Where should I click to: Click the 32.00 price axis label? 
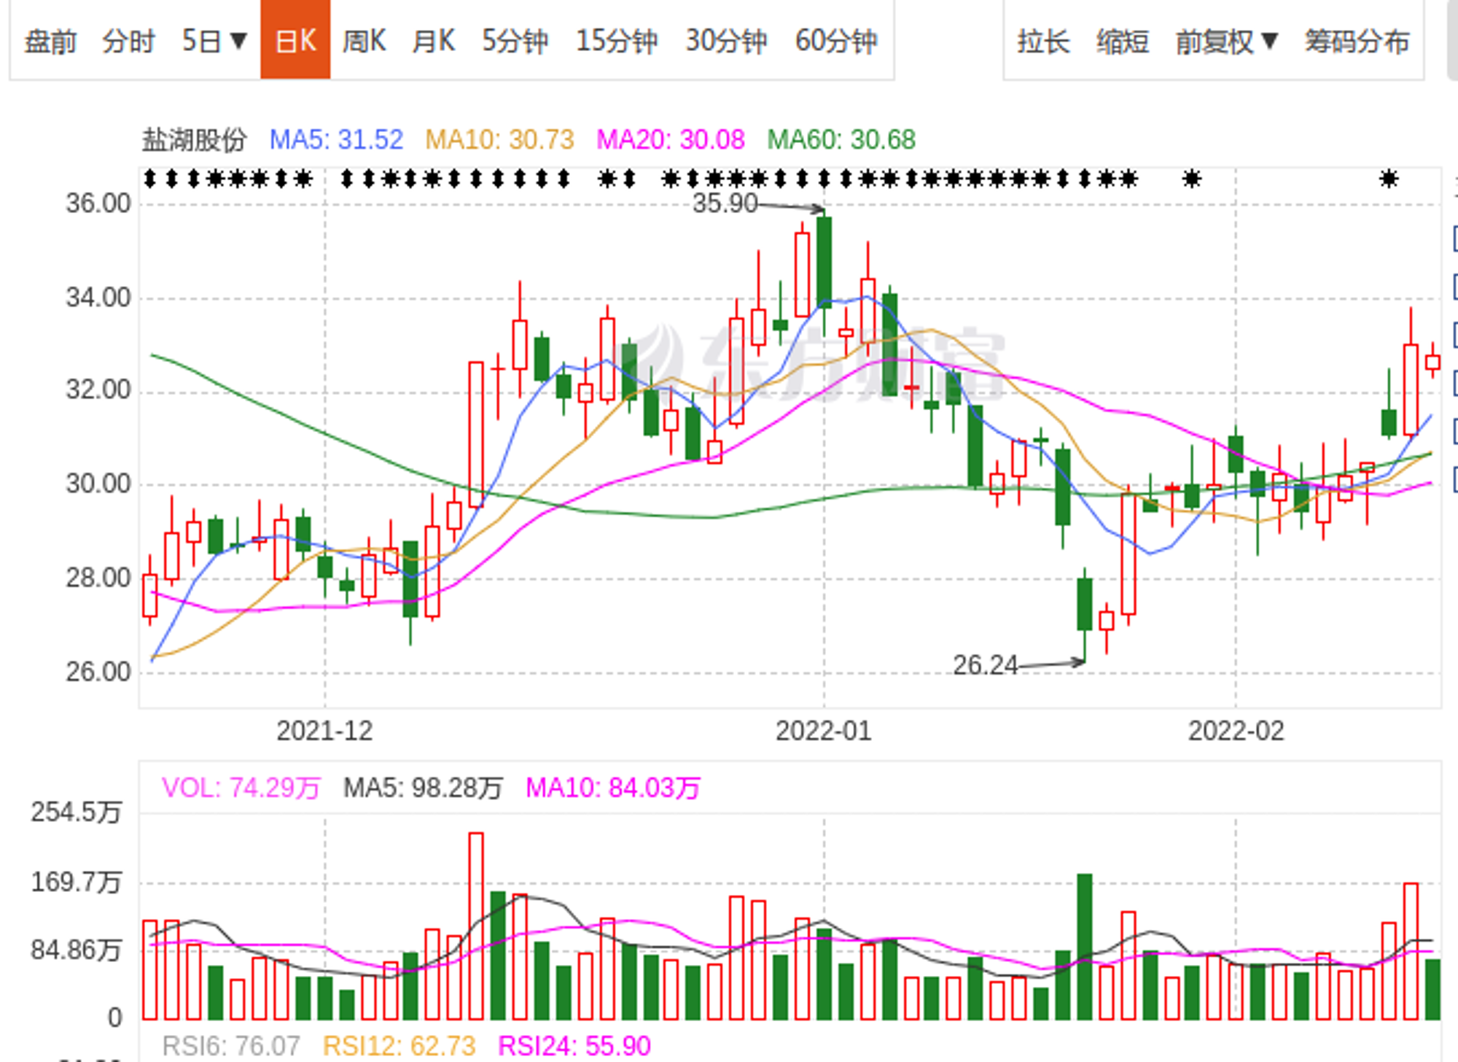98,390
